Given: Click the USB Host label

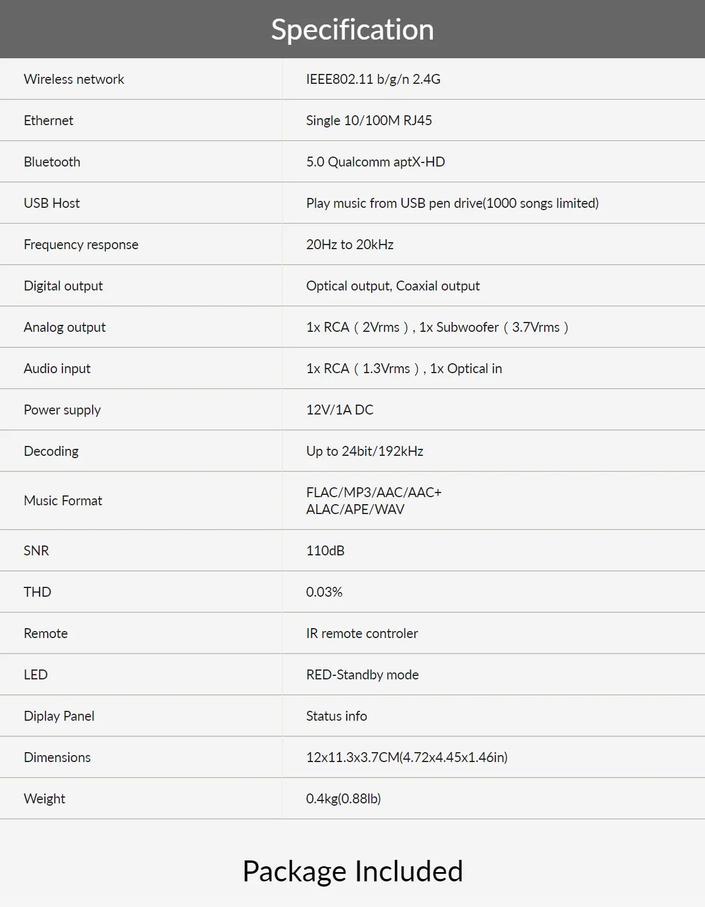Looking at the screenshot, I should click(52, 203).
